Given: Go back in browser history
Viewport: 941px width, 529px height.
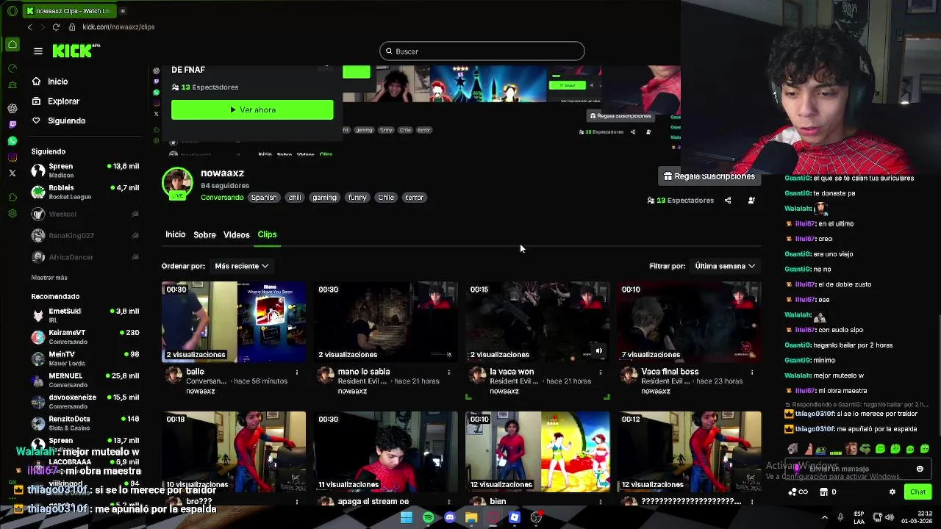Looking at the screenshot, I should pyautogui.click(x=30, y=27).
